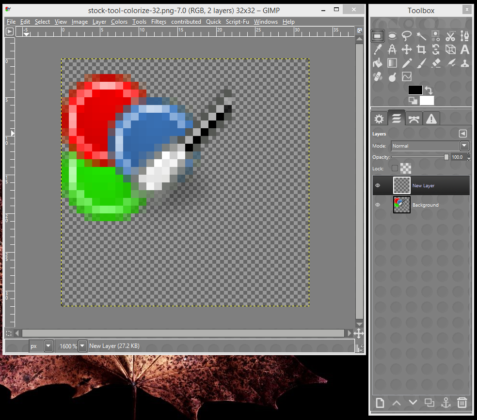Open the 1600% zoom dropdown
This screenshot has width=477, height=420.
82,346
